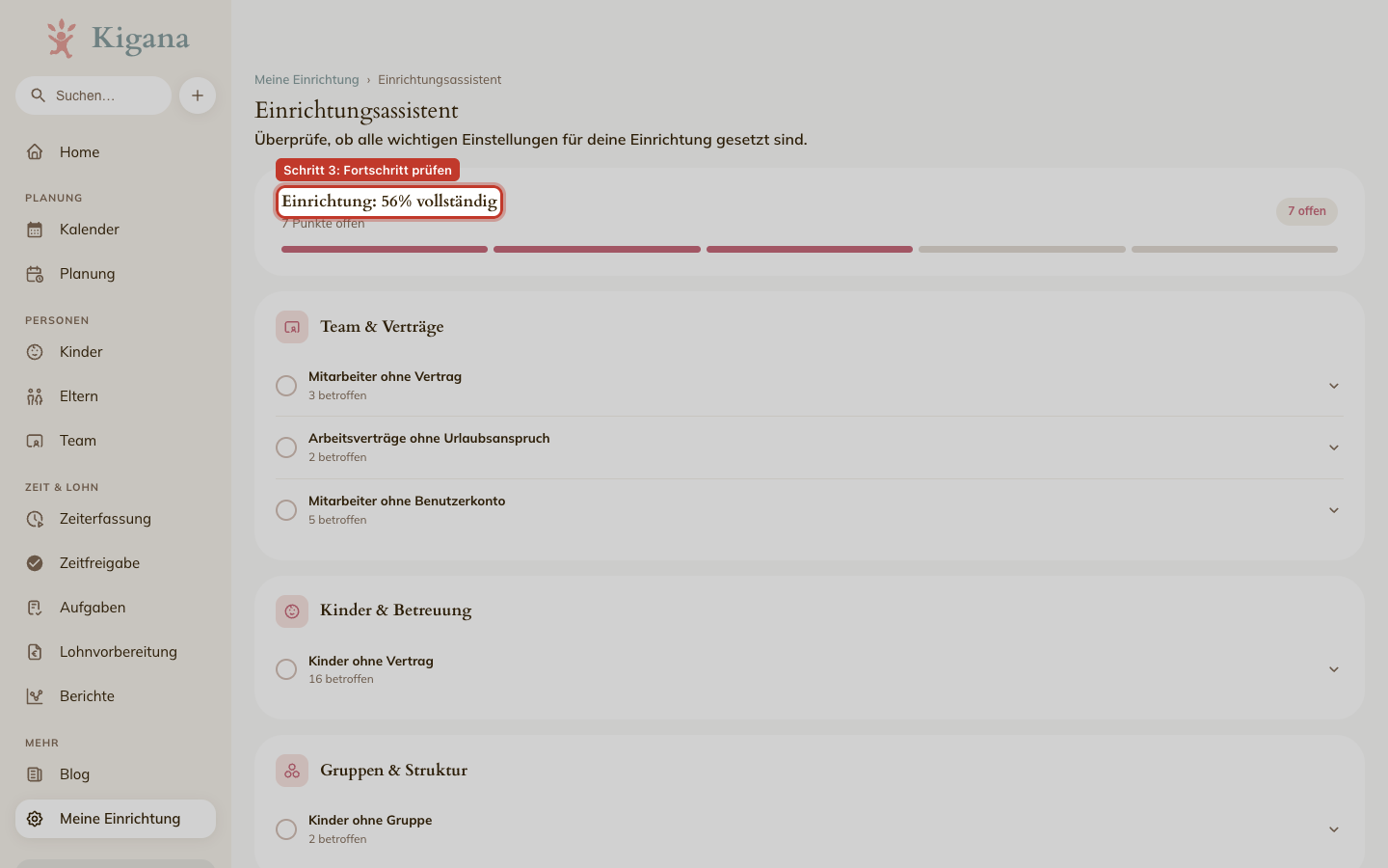Select Meine Einrichtung in sidebar

click(x=116, y=819)
